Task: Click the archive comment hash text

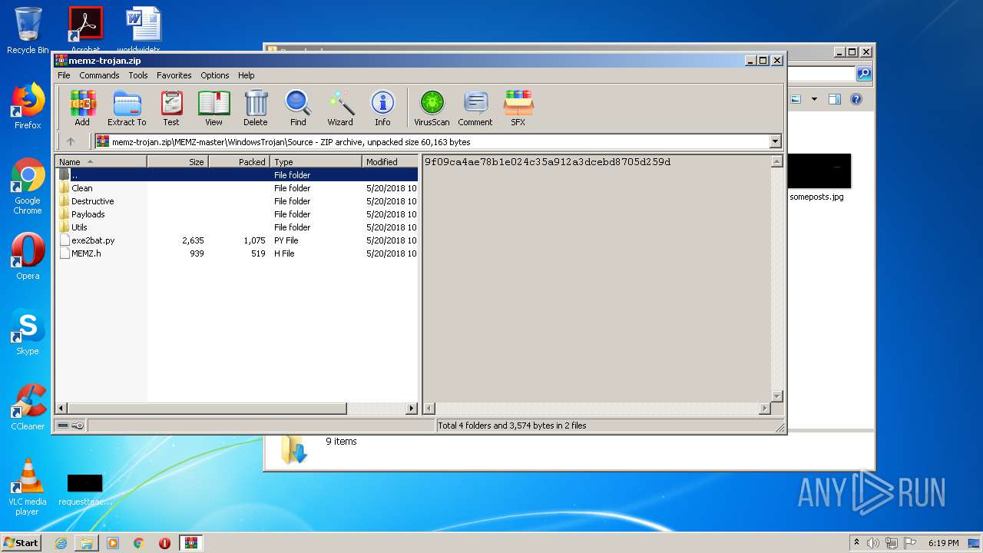Action: 548,162
